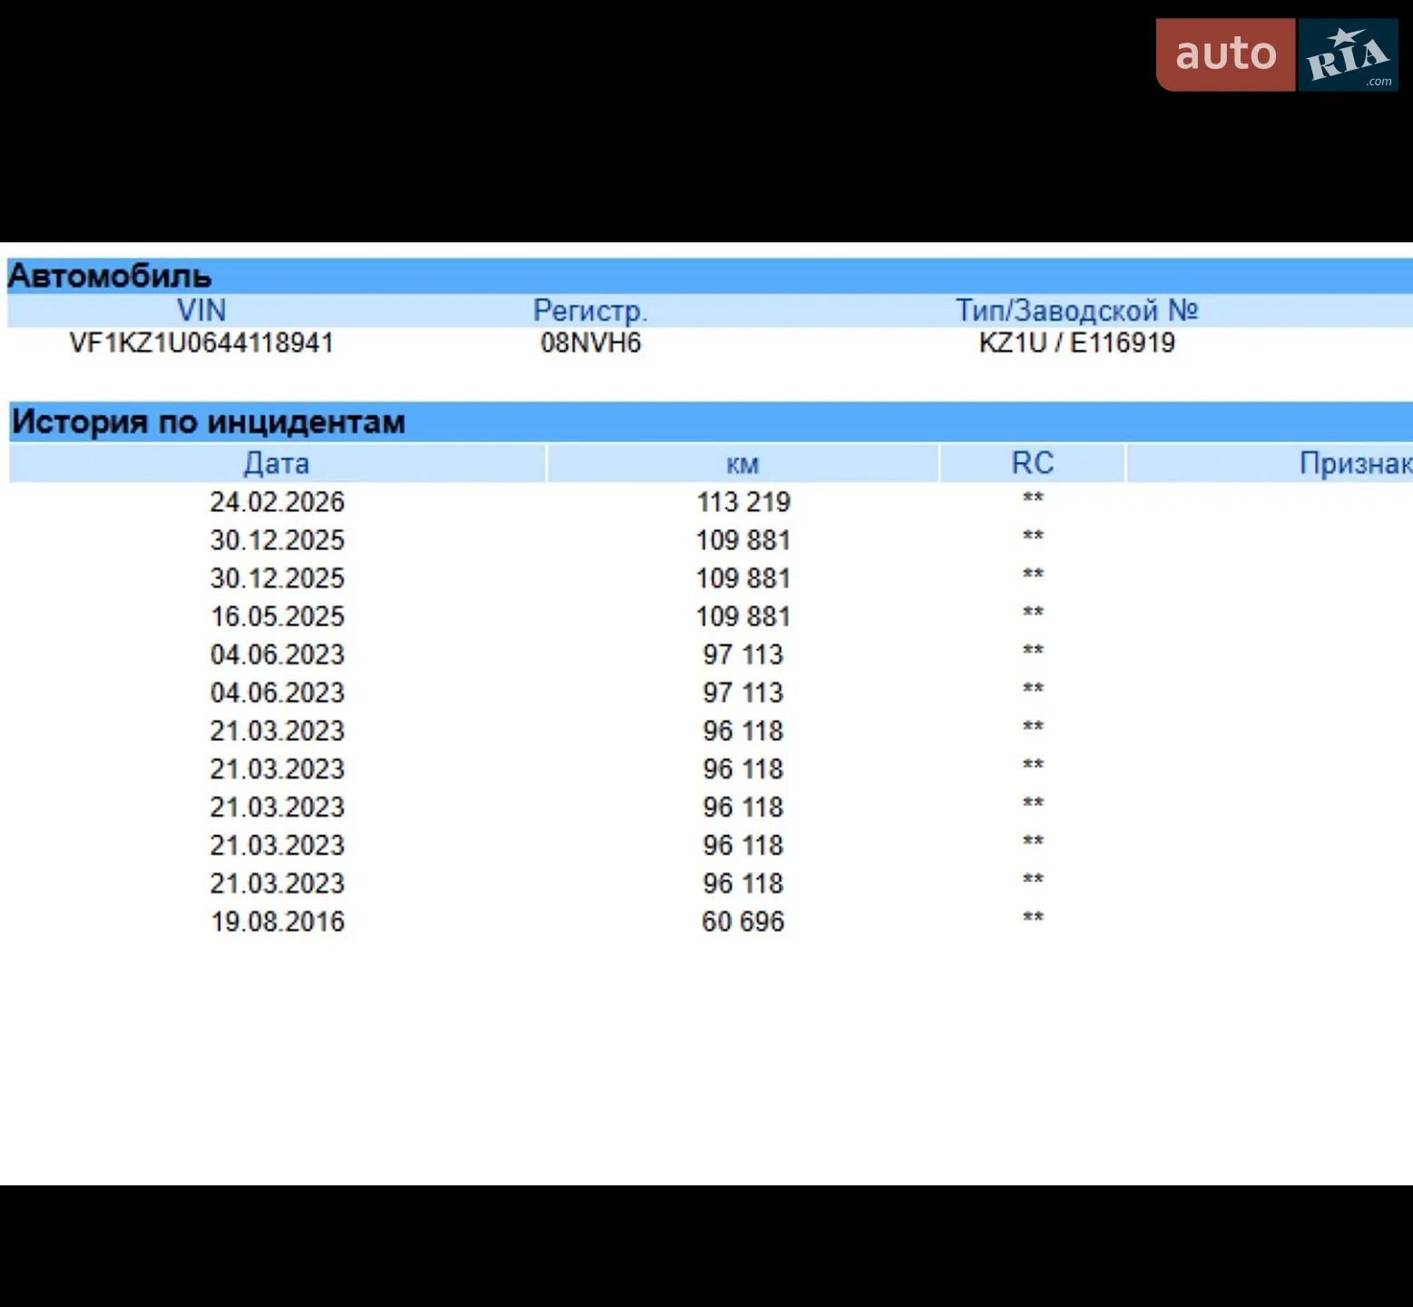Click the "Регистр." column header
Viewport: 1413px width, 1307px height.
coord(590,311)
